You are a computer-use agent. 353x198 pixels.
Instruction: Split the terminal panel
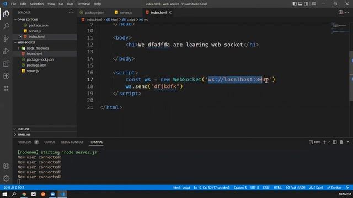tap(335, 142)
